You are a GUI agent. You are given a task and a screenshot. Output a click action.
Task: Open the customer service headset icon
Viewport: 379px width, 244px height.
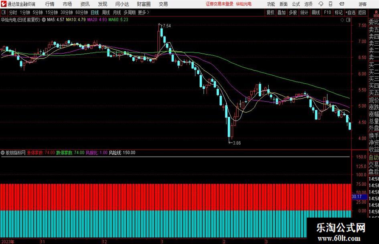pos(321,4)
